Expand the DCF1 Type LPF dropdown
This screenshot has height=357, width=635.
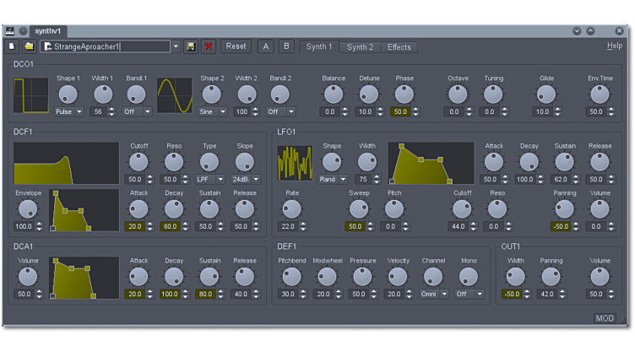pyautogui.click(x=209, y=179)
